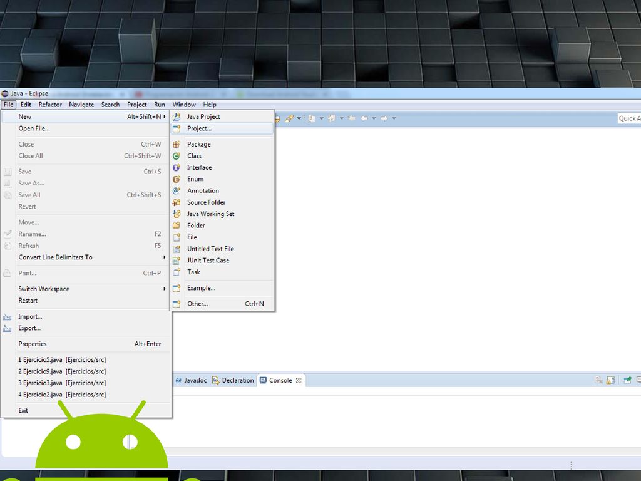This screenshot has width=641, height=481.
Task: Open Next Annotation dropdown arrow
Action: point(321,118)
